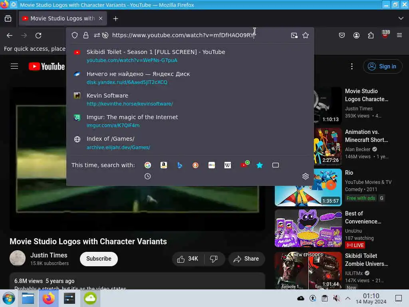This screenshot has height=307, width=409.
Task: Open the settings mixer taskbar app
Action: 69,298
